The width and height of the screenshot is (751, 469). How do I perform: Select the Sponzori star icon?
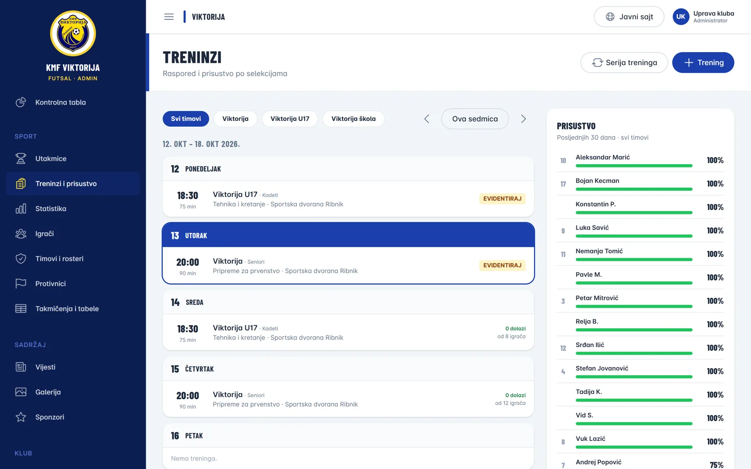point(21,417)
